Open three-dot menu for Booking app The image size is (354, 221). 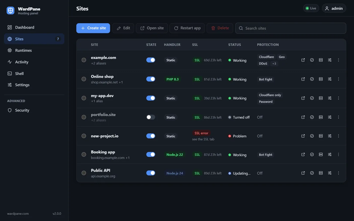click(x=338, y=155)
